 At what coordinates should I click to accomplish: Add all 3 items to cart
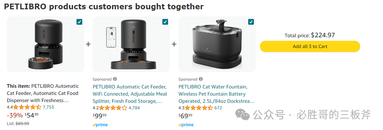tap(310, 46)
